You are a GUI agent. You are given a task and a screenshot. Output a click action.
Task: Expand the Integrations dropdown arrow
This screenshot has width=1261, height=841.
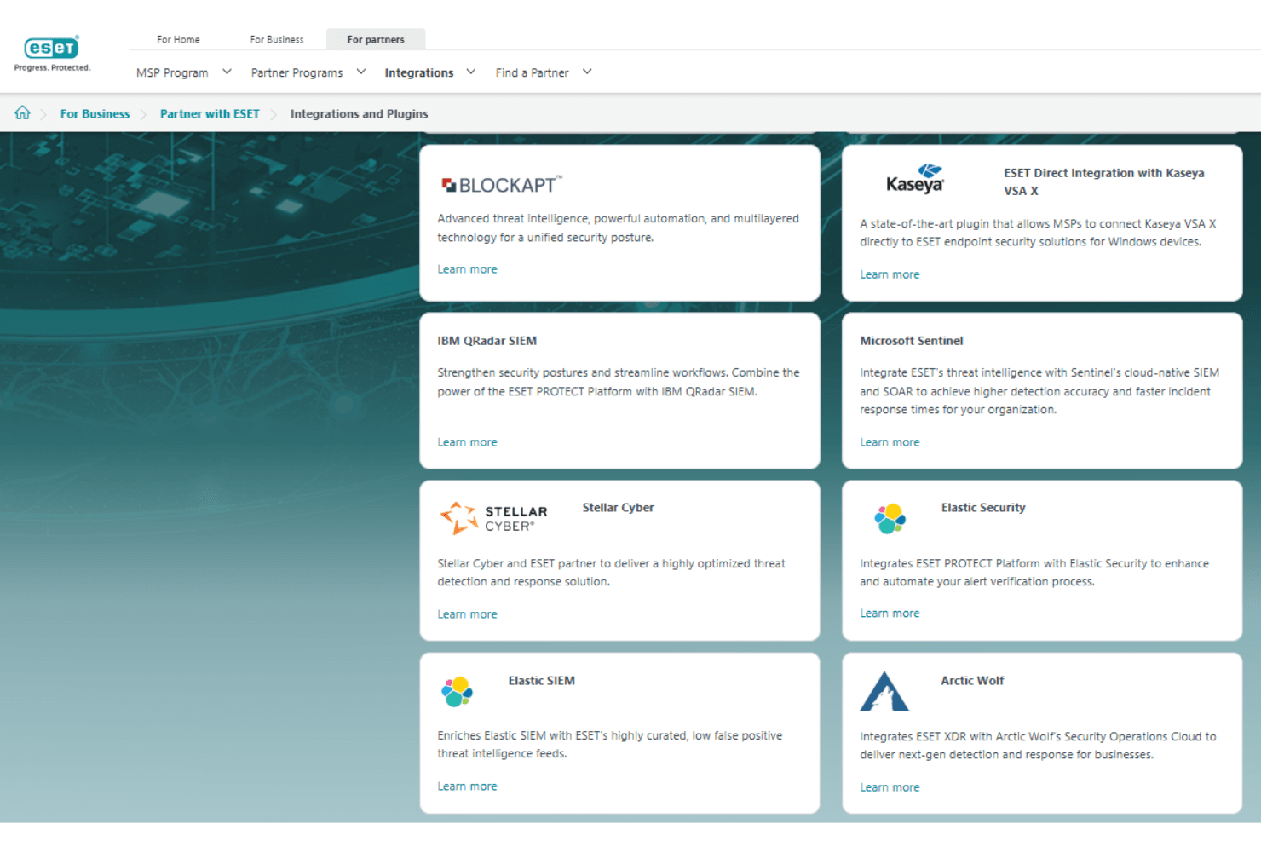[471, 72]
